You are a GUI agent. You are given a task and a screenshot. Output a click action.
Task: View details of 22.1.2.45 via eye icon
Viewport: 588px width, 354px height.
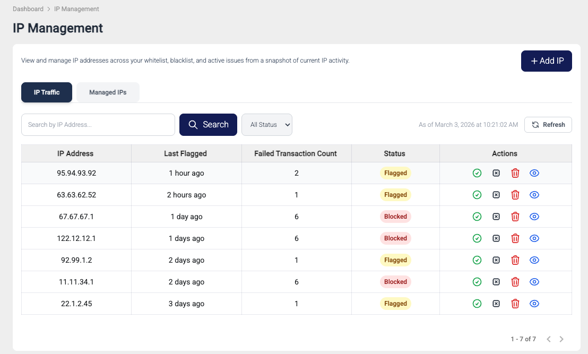pos(534,304)
